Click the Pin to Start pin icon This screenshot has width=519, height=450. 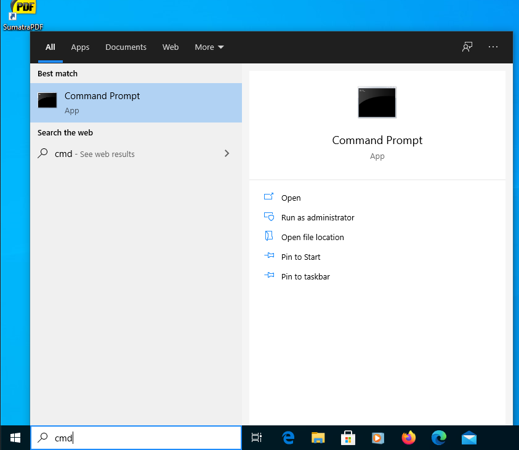(x=269, y=255)
